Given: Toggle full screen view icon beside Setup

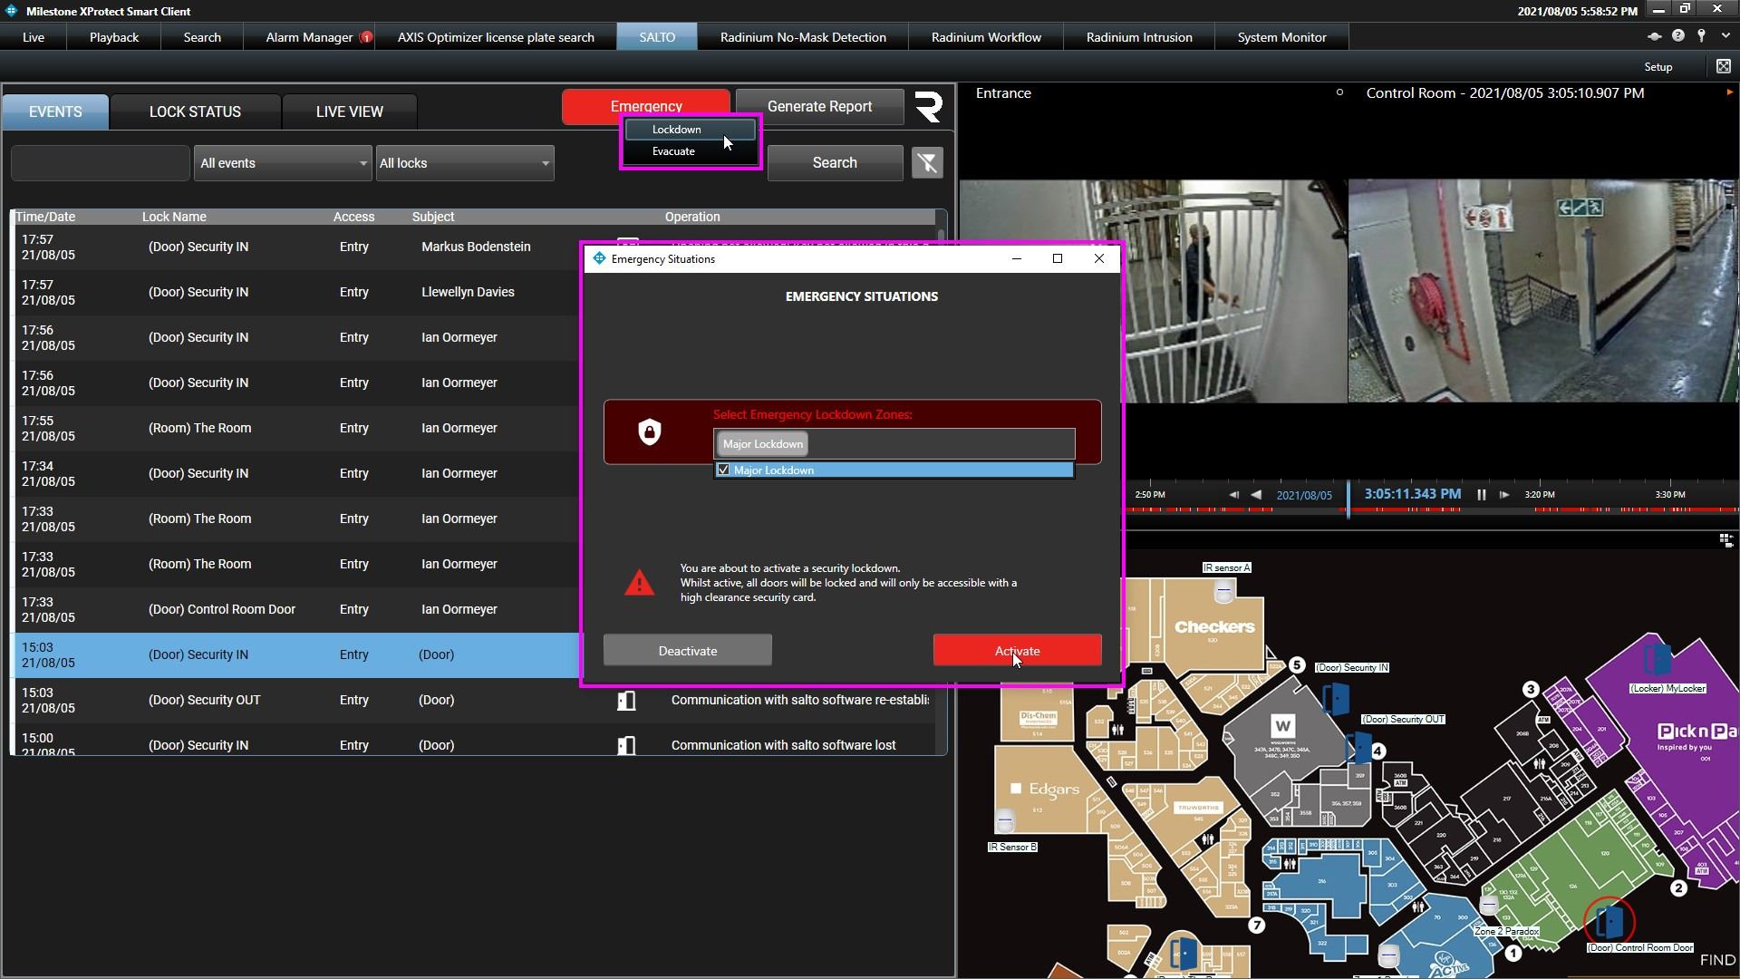Looking at the screenshot, I should pos(1723,66).
